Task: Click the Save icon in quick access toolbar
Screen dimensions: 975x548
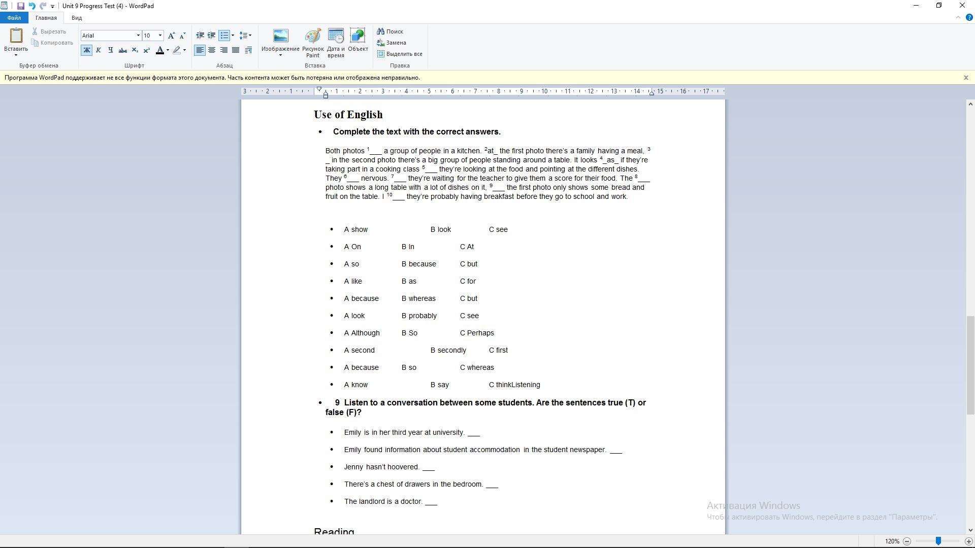Action: [20, 6]
